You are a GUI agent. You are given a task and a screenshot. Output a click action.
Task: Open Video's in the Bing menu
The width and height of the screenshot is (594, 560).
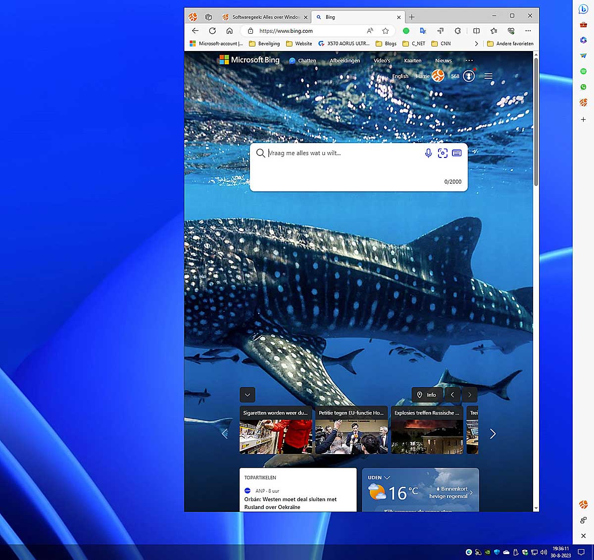[382, 60]
